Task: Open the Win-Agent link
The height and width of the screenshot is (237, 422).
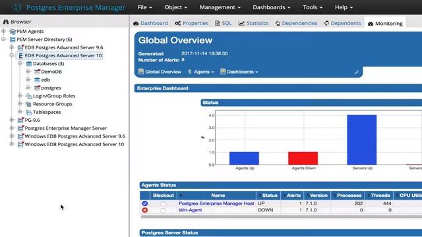Action: tap(190, 210)
